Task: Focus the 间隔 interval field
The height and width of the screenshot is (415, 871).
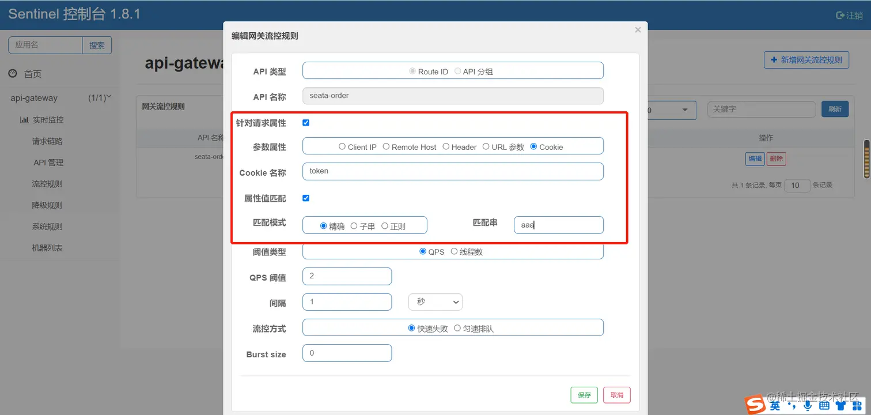Action: click(347, 302)
